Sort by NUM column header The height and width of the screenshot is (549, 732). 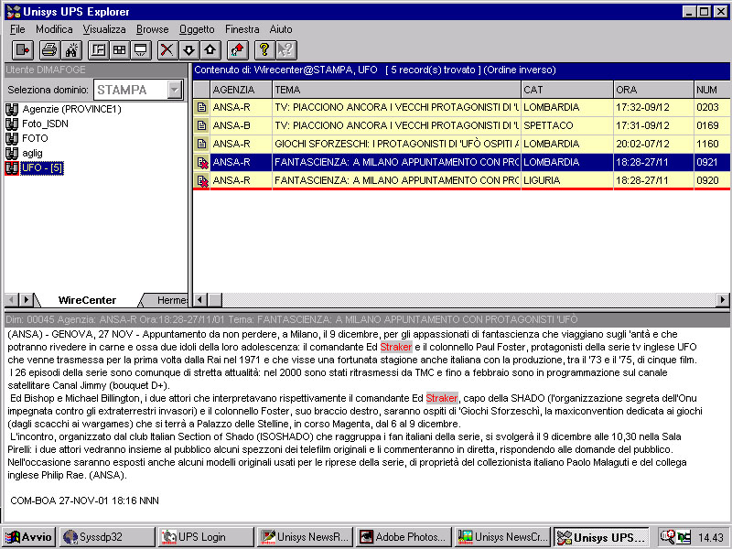pos(712,90)
